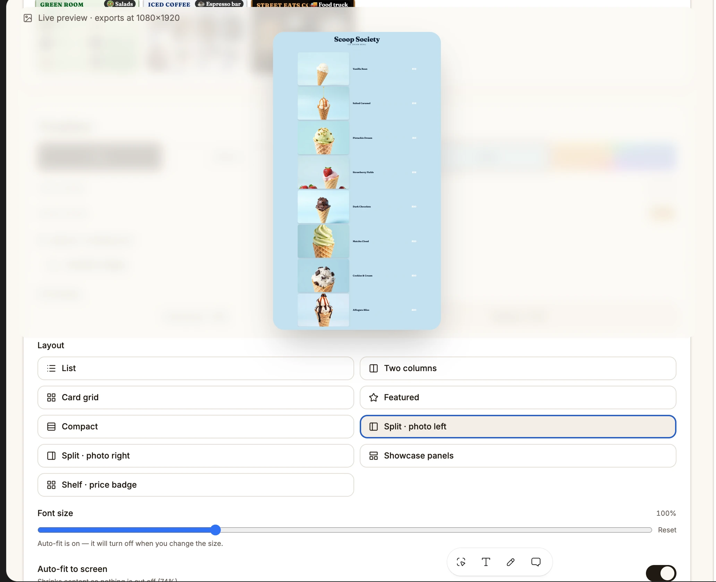Image resolution: width=716 pixels, height=582 pixels.
Task: Choose the Two columns layout
Action: (x=518, y=368)
